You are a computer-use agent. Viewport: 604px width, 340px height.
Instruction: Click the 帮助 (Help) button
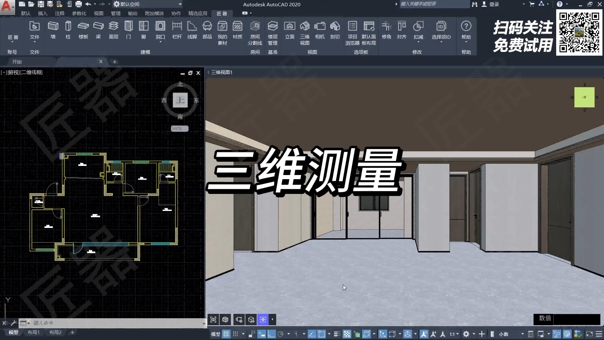click(x=467, y=30)
